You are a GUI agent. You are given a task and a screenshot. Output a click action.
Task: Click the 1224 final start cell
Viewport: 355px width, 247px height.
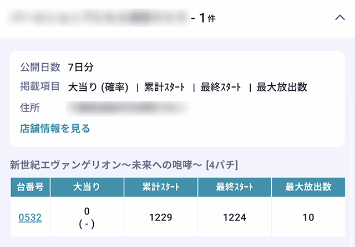tap(235, 218)
